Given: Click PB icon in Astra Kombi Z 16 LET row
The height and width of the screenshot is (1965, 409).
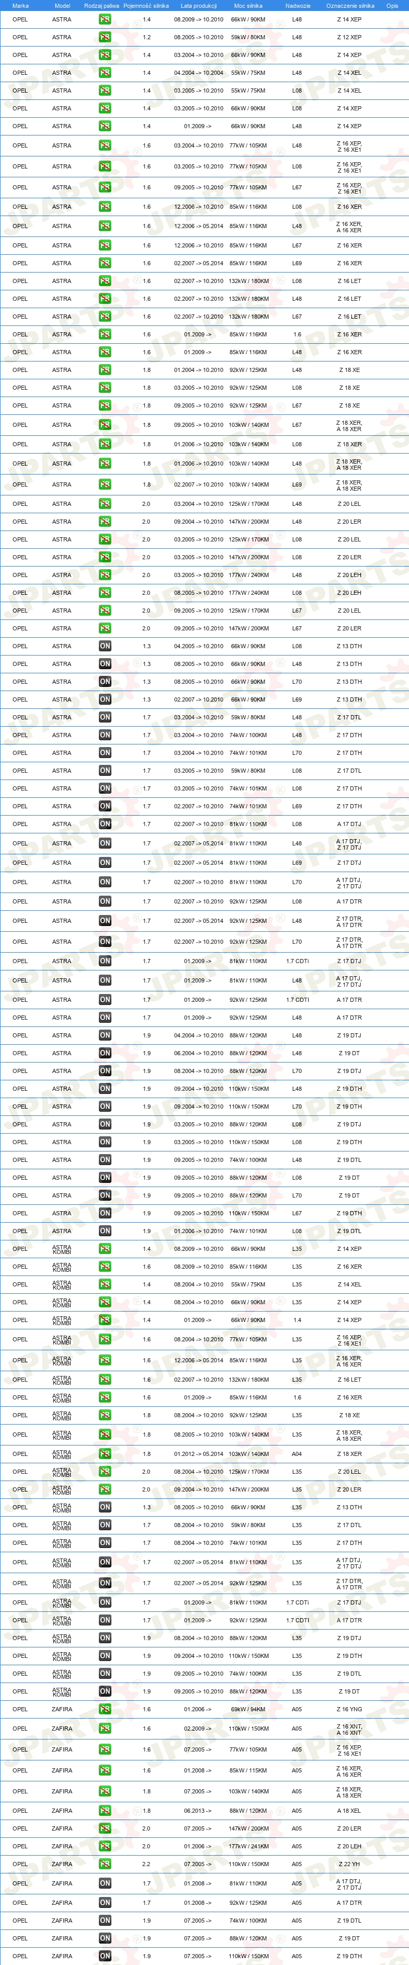Looking at the screenshot, I should [x=105, y=1380].
